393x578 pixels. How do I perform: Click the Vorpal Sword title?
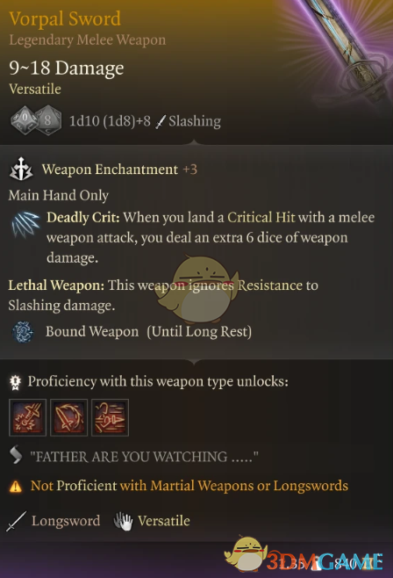coord(65,18)
